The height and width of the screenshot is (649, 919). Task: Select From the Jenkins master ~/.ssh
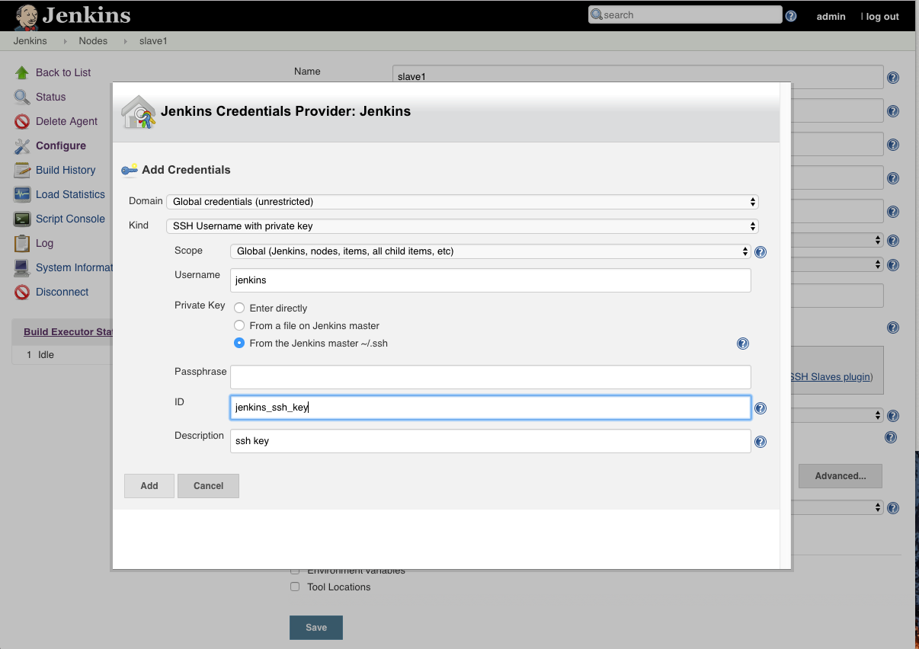pyautogui.click(x=239, y=343)
